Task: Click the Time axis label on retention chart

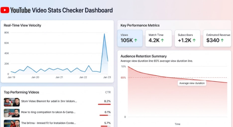Action: [177, 124]
